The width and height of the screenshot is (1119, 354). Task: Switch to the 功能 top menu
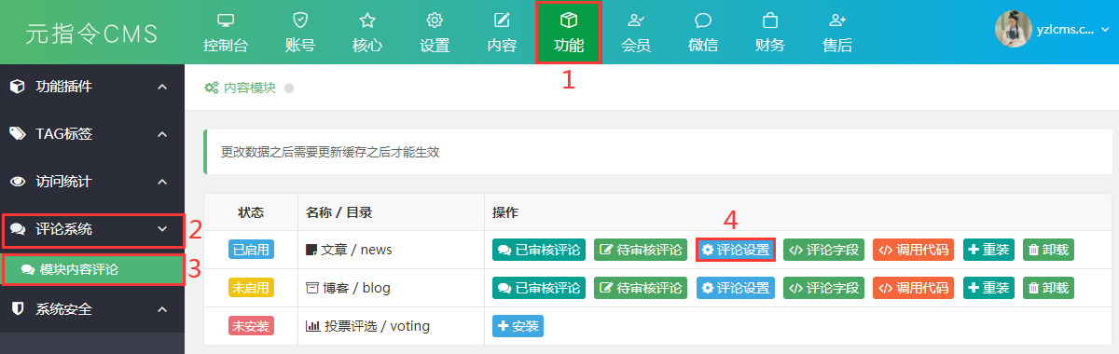pyautogui.click(x=568, y=33)
